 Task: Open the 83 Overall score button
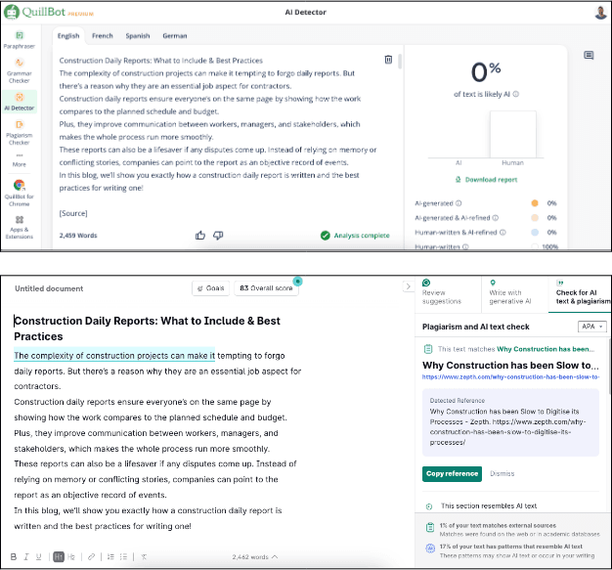[266, 288]
